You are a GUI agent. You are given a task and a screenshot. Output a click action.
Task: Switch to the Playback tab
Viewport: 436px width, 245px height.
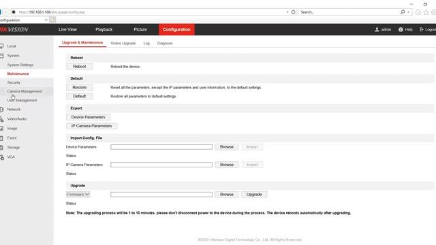coord(104,29)
